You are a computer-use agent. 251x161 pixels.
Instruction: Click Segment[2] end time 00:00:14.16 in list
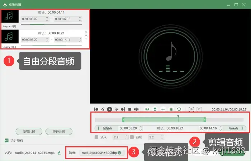66,39
